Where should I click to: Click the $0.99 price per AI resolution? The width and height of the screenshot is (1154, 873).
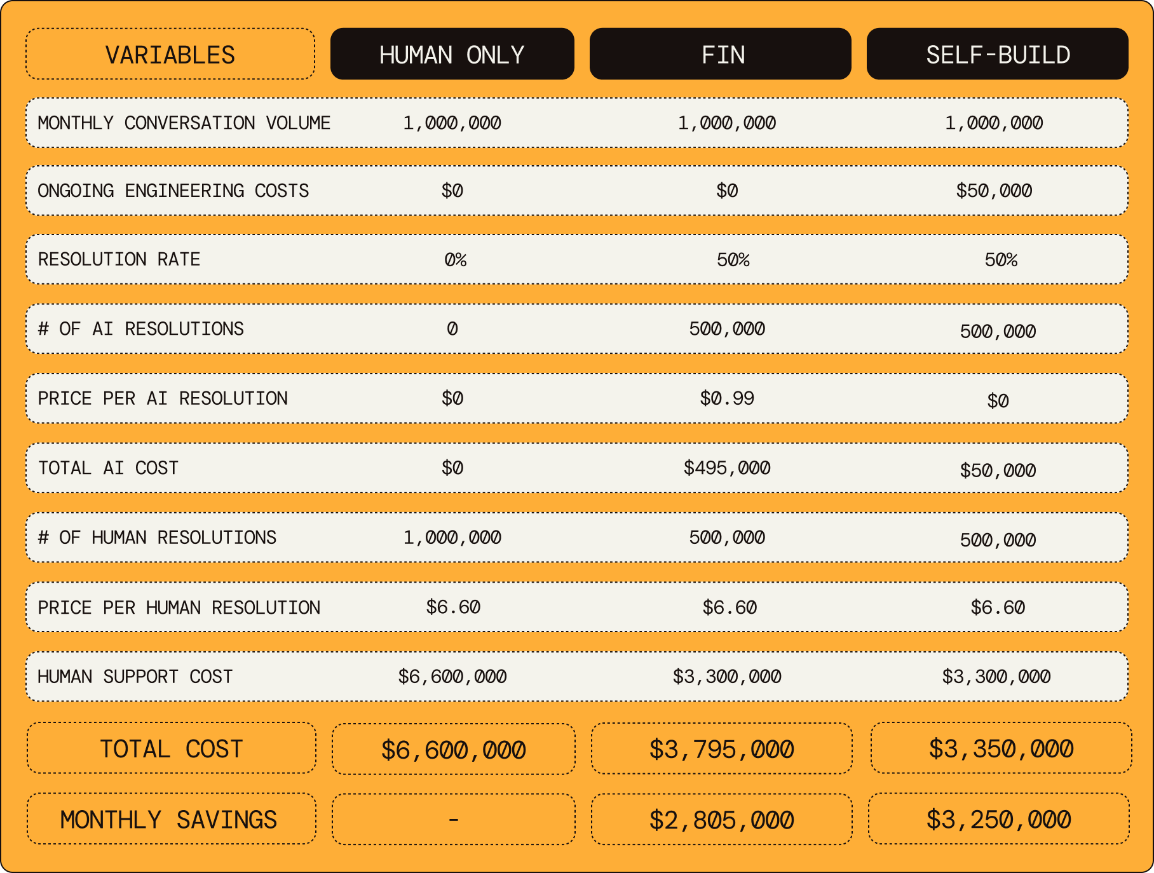click(727, 398)
